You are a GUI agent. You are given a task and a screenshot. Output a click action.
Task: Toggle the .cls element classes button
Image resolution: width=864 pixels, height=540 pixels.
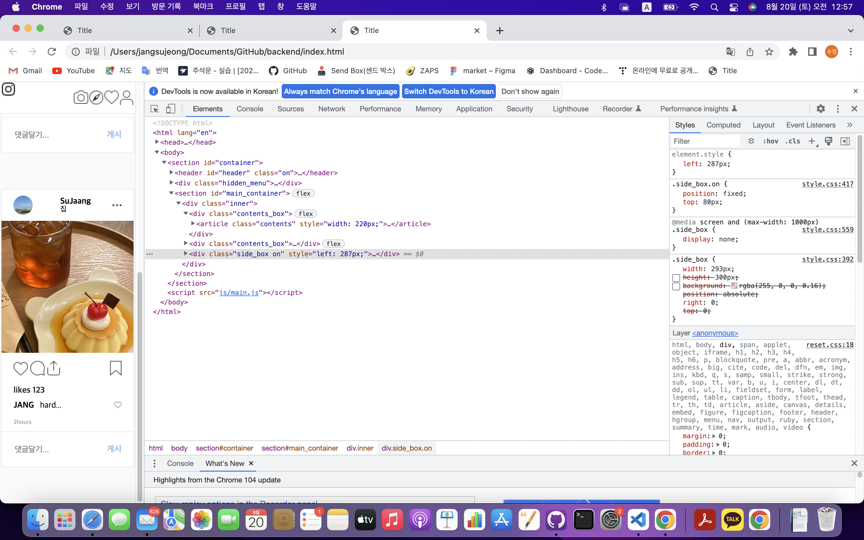[793, 141]
